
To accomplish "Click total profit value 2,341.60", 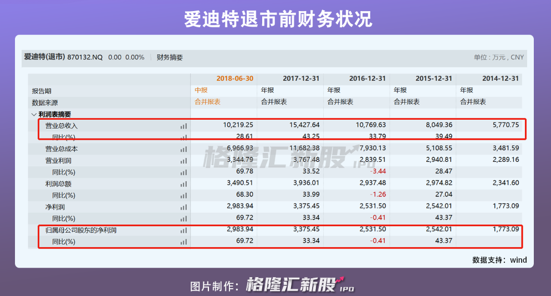I will 506,183.
